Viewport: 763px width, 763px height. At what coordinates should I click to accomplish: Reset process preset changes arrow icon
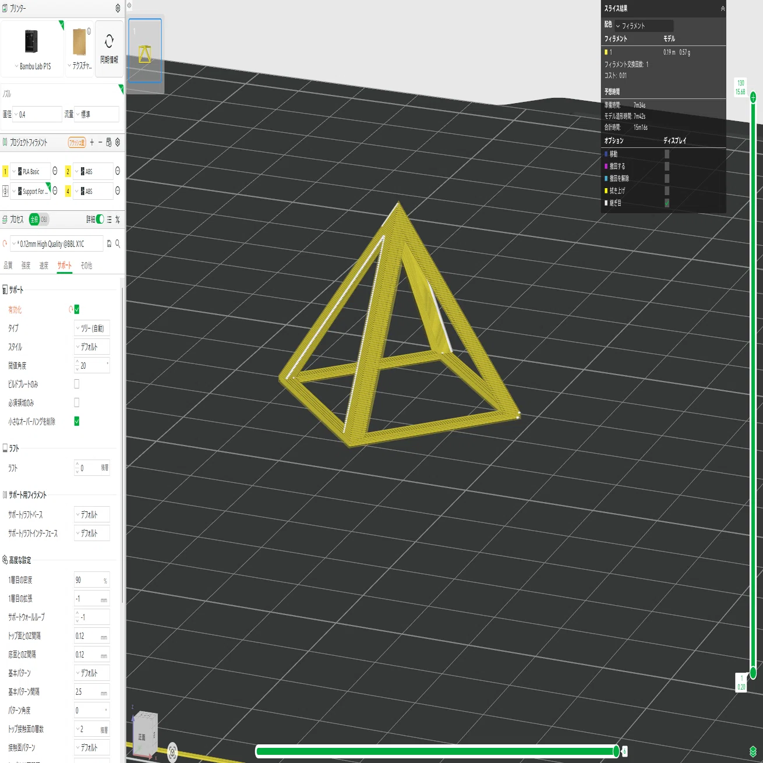pyautogui.click(x=5, y=243)
